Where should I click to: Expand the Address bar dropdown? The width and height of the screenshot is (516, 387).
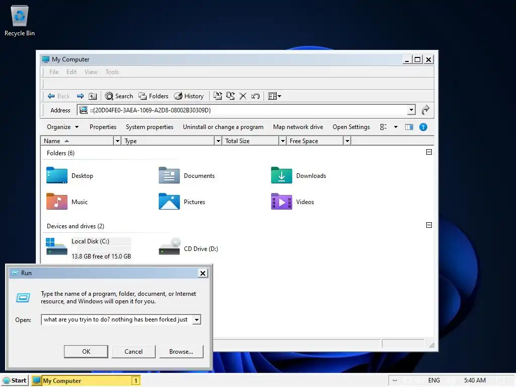pos(411,110)
